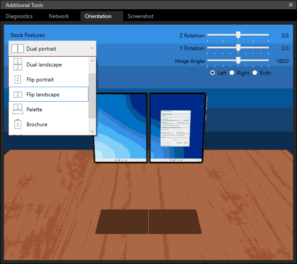Click the Dual portrait icon in combo box
Screen dimensions: 297x264
(x=18, y=49)
